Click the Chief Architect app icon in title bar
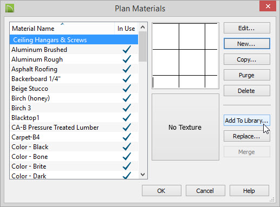The height and width of the screenshot is (207, 280). (x=10, y=9)
